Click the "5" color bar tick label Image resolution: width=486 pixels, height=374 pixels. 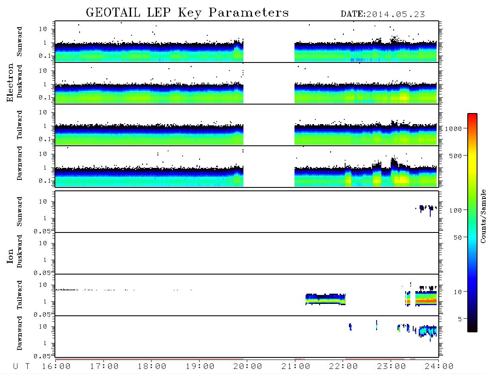[x=460, y=319]
